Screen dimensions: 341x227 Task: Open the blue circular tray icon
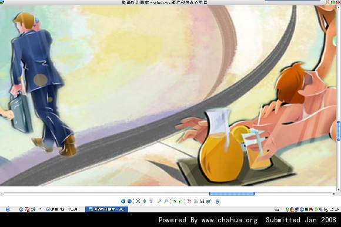click(x=302, y=209)
